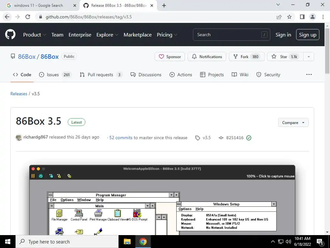
Task: Click the Marketplace navigation link
Action: (x=138, y=35)
